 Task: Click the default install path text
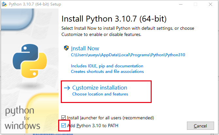tap(128, 55)
